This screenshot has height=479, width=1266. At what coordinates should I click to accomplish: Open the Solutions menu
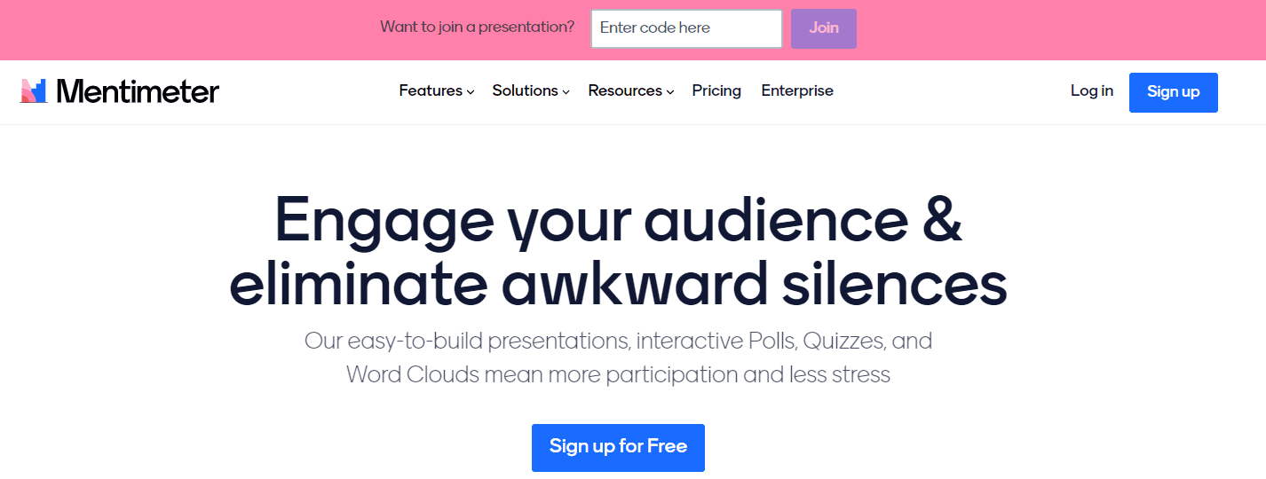pyautogui.click(x=525, y=90)
